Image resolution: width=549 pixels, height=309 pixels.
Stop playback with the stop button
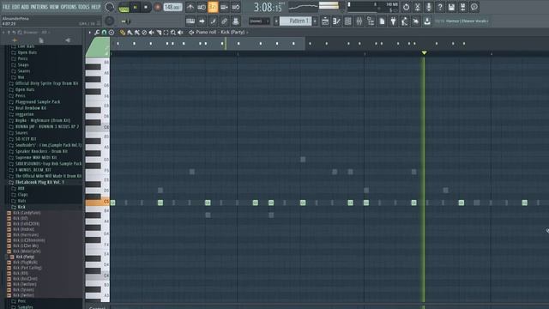(146, 8)
